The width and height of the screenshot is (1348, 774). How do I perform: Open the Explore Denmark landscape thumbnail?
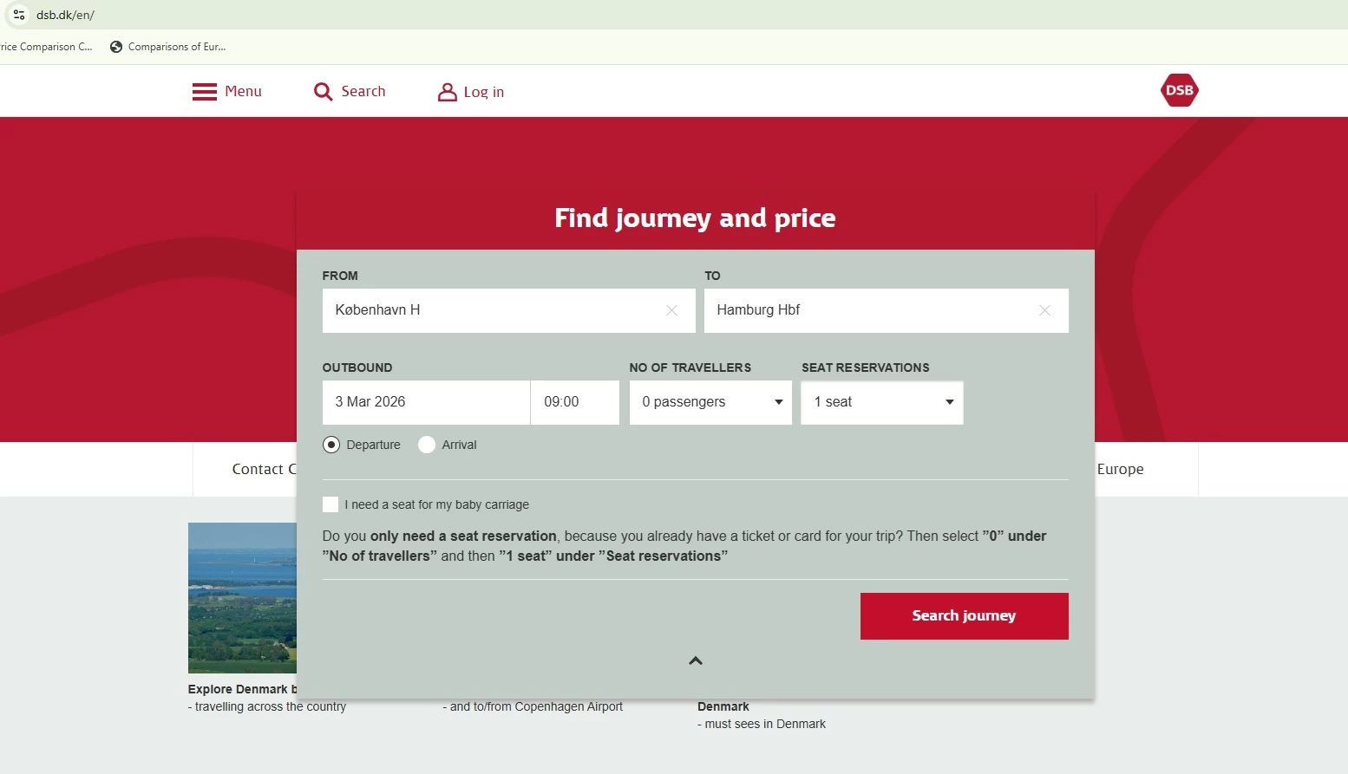point(242,597)
